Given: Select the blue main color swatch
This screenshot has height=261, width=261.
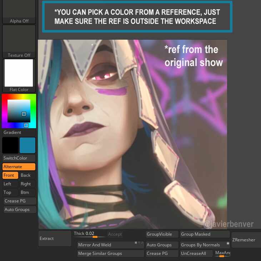Looking at the screenshot, I should tap(27, 145).
